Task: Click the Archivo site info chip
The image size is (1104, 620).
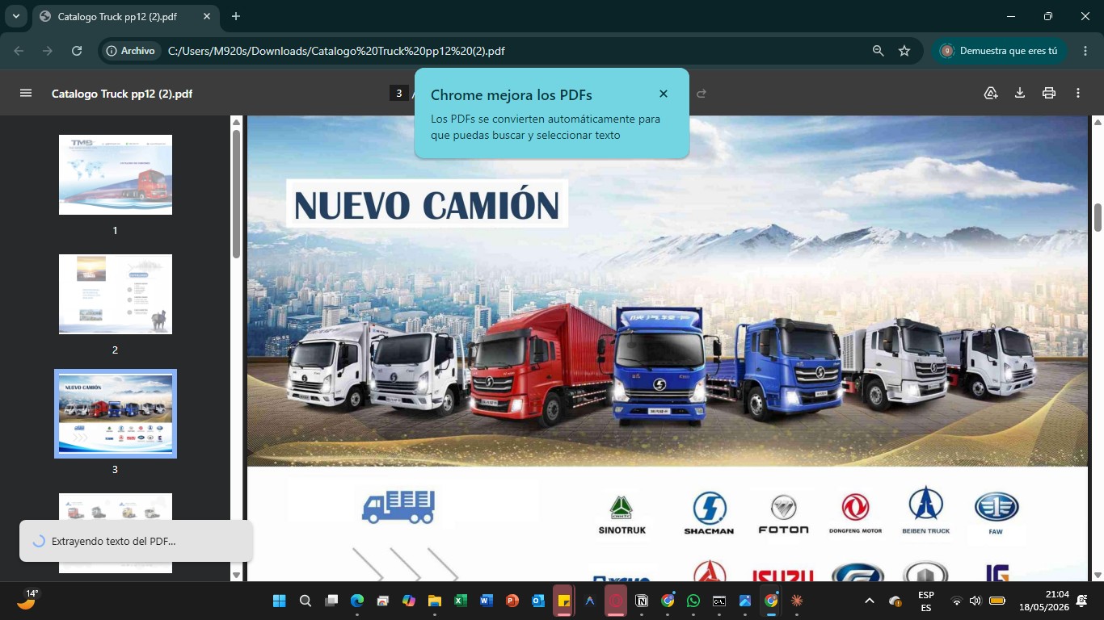Action: point(130,50)
